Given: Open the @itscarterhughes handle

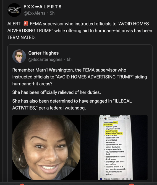Looking at the screenshot, I should pyautogui.click(x=45, y=59).
